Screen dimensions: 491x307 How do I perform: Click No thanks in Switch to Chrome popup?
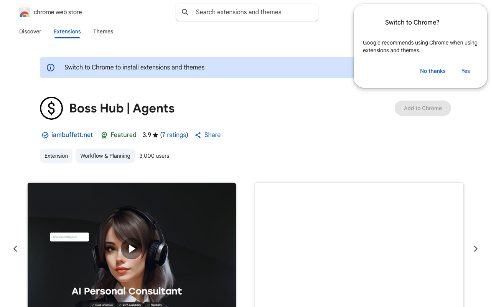coord(433,71)
